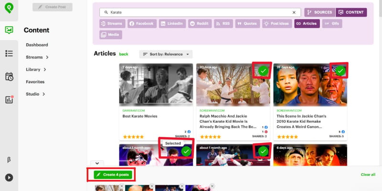Click the beta symbol icon in sidebar
Viewport: 382px width, 191px height.
coord(9,160)
